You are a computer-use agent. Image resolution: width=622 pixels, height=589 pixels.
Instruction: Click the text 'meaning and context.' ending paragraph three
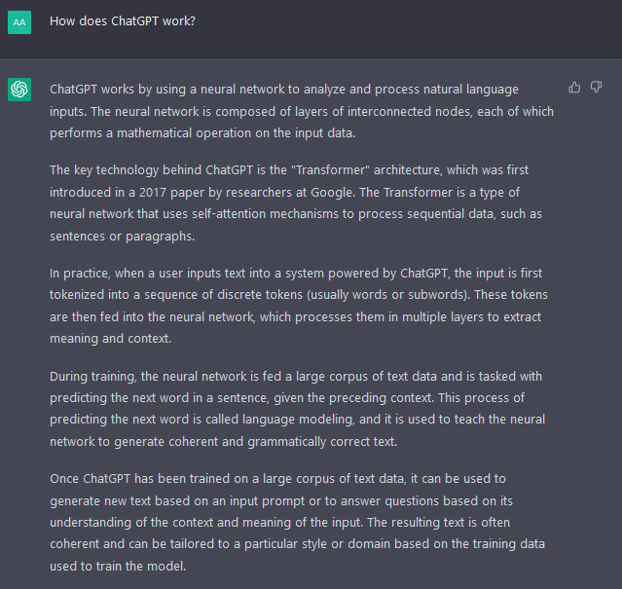pos(110,339)
